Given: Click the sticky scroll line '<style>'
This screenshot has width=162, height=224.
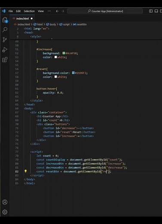Looking at the screenshot, I should [x=36, y=37].
